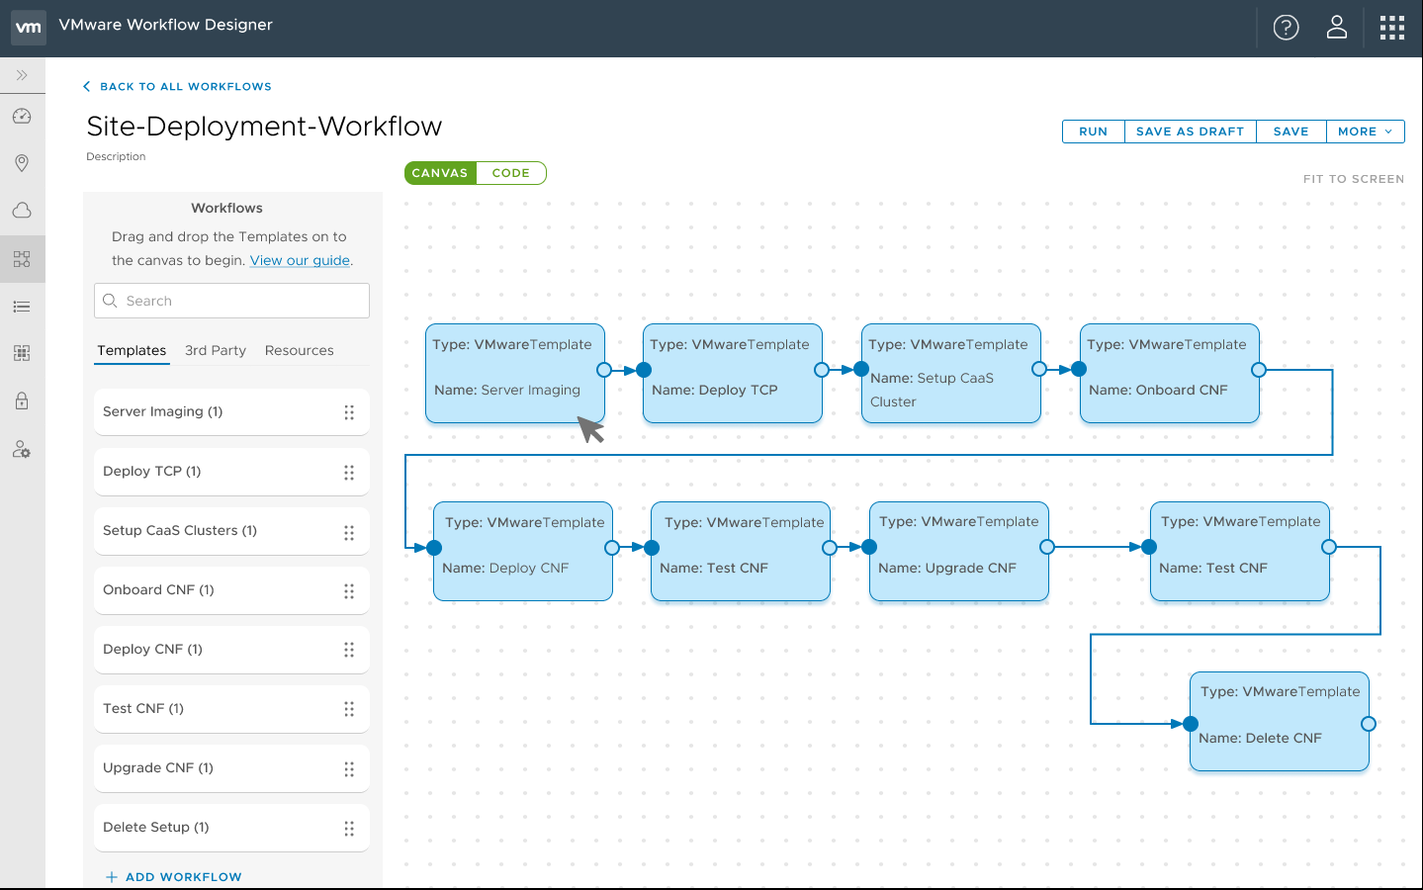Switch the view toggle to Canvas
The image size is (1423, 890).
click(x=440, y=173)
